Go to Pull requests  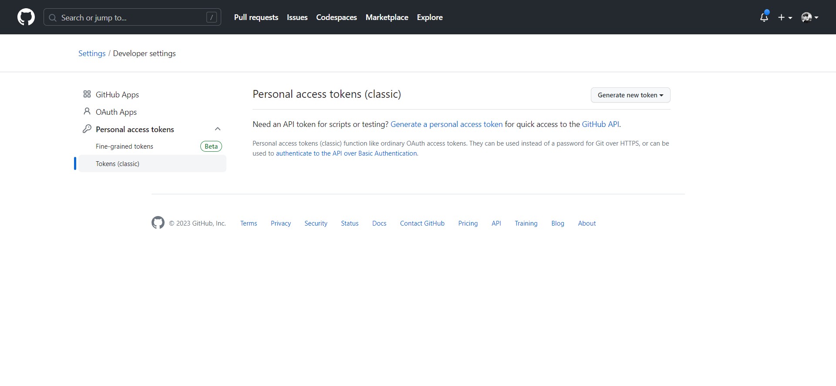(256, 17)
